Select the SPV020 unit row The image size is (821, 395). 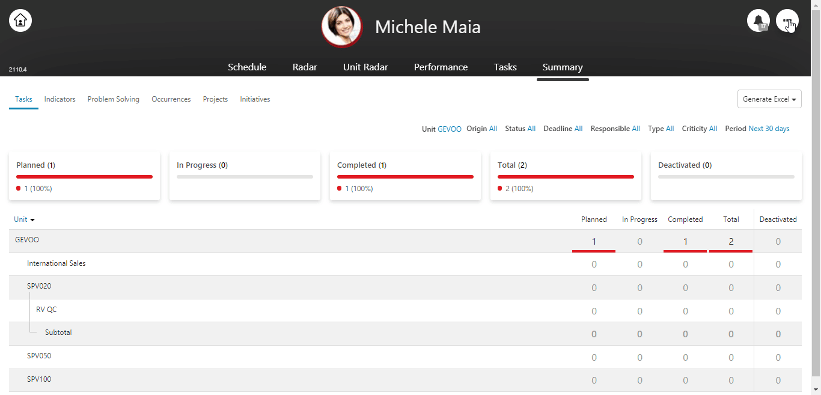pos(405,287)
